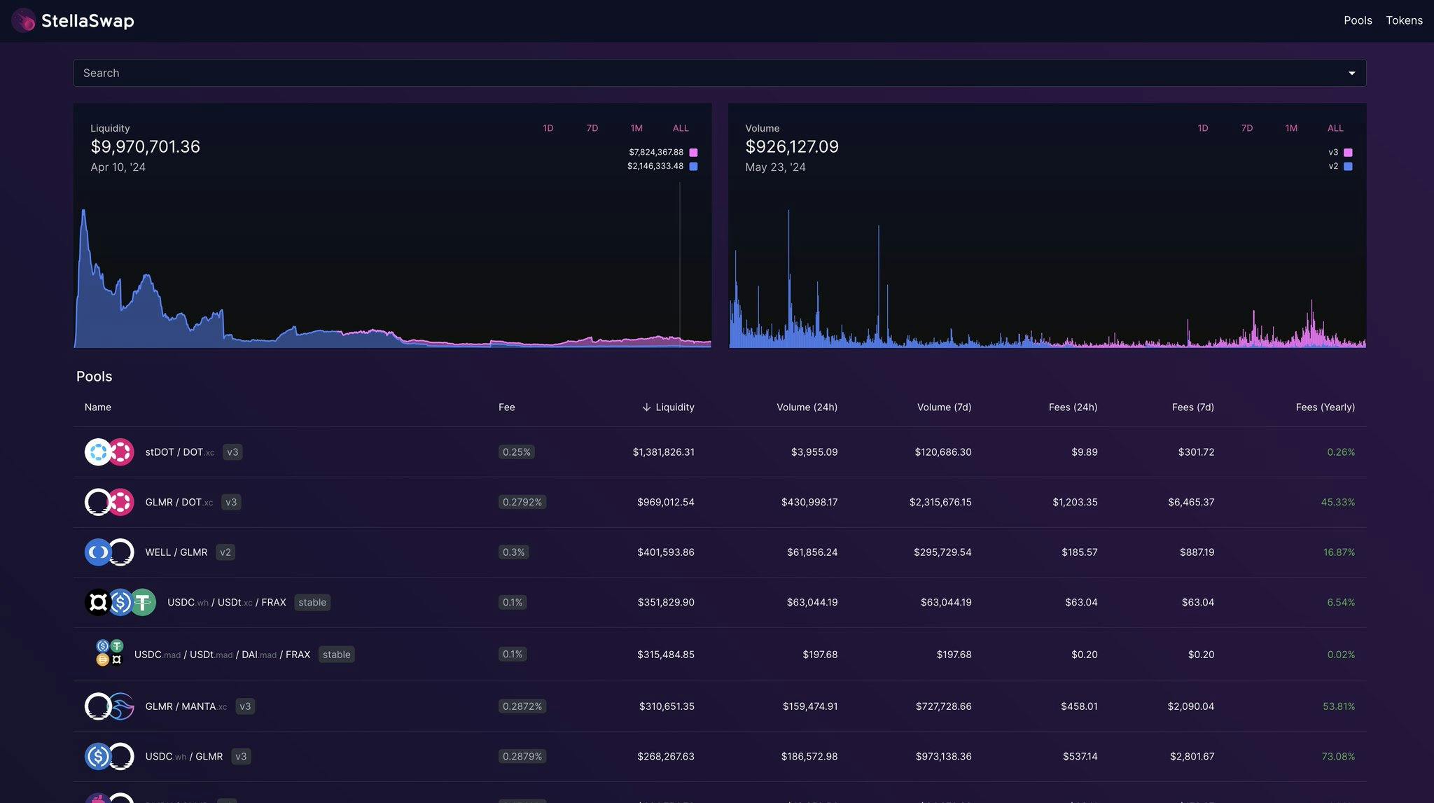1434x803 pixels.
Task: Sort table by Fees (24h) column
Action: click(x=1073, y=407)
